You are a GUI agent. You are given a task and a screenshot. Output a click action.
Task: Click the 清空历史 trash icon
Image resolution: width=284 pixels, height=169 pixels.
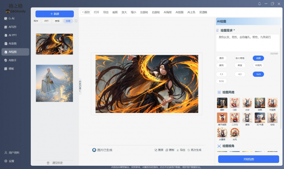pos(48,163)
